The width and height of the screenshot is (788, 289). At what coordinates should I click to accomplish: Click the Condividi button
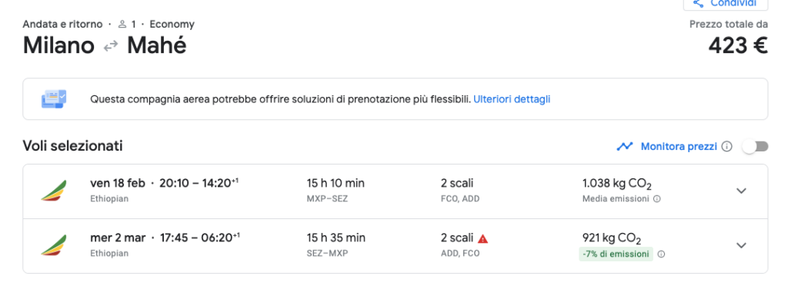coord(726,4)
